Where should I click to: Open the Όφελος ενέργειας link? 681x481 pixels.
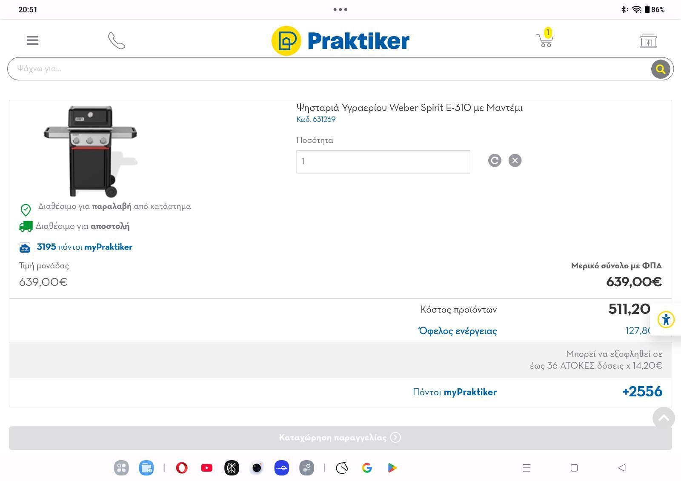[x=458, y=331]
